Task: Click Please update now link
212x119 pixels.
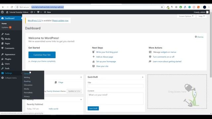Action: tap(60, 20)
